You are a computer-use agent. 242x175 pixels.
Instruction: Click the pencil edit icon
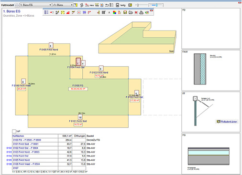click(x=57, y=12)
